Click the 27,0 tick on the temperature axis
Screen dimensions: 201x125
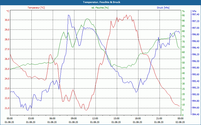[x=7, y=49]
